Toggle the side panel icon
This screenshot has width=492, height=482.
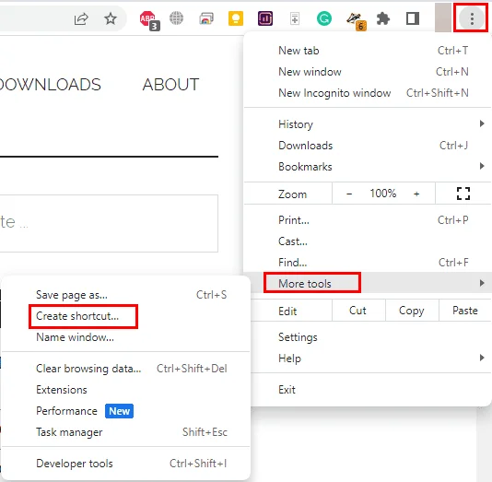[412, 18]
